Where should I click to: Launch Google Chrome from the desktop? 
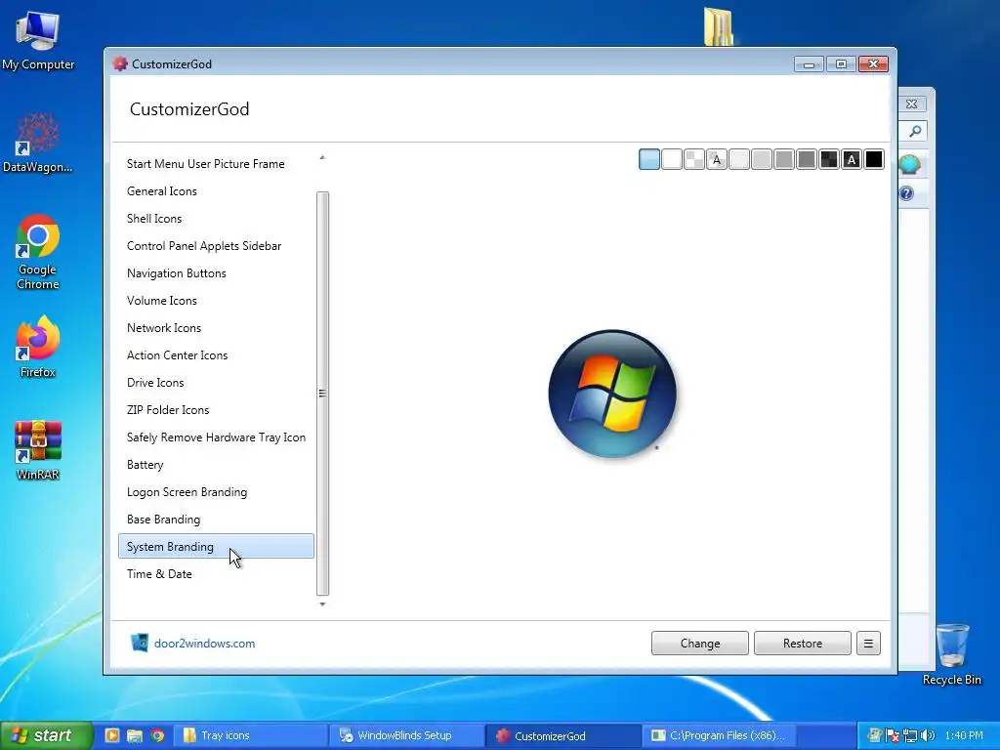pyautogui.click(x=38, y=251)
